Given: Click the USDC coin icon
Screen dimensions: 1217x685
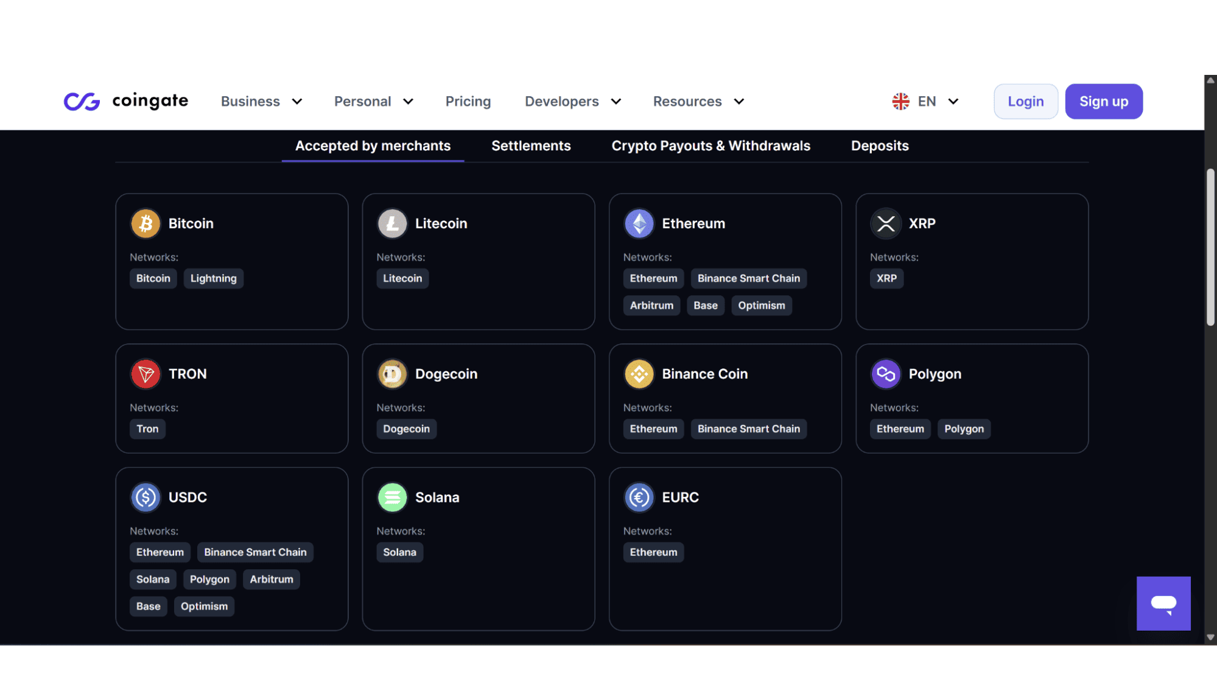Looking at the screenshot, I should (x=146, y=497).
